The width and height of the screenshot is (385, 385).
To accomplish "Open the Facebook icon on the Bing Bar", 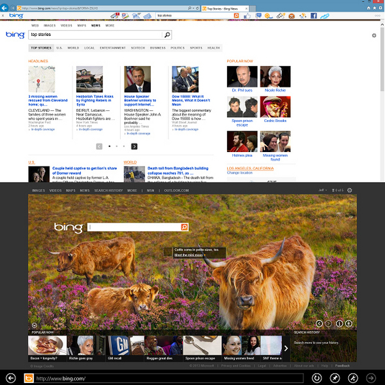I will point(314,16).
